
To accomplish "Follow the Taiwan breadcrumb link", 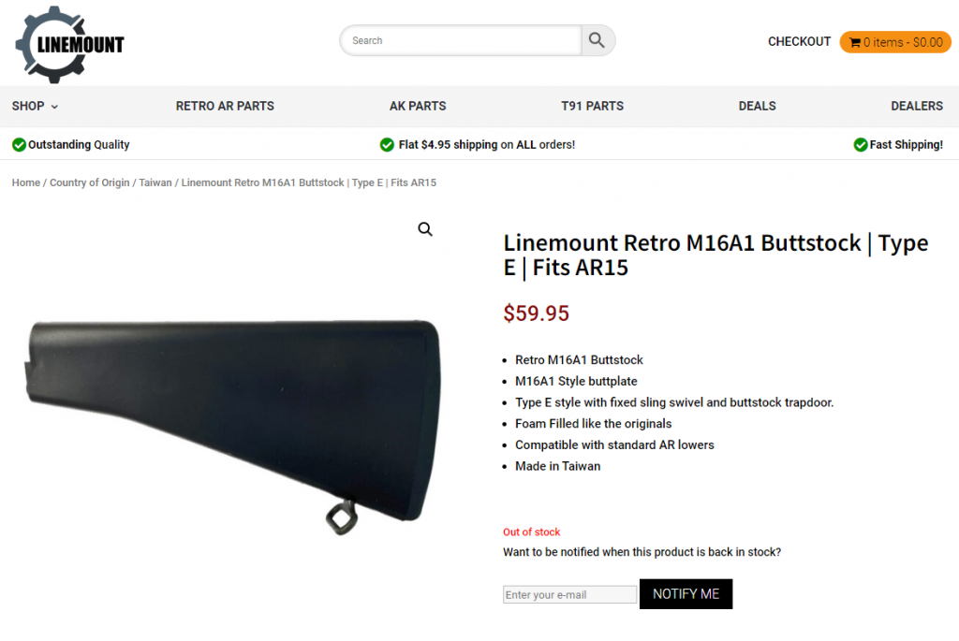I will coord(155,182).
